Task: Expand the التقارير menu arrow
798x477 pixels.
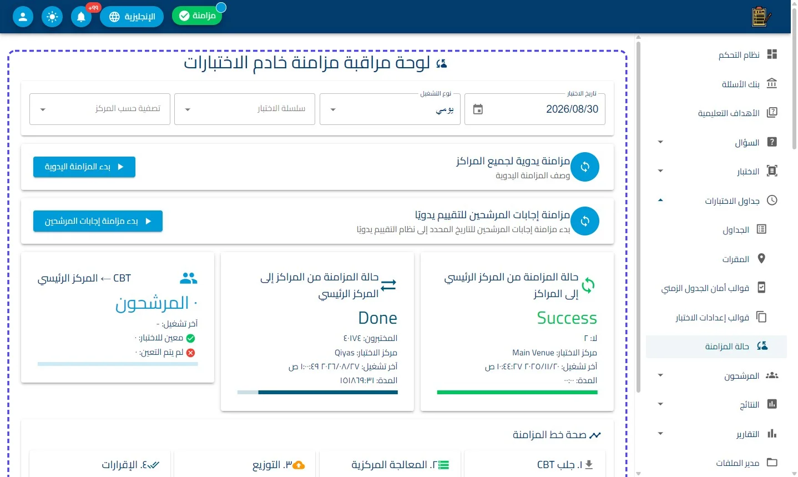Action: point(660,434)
